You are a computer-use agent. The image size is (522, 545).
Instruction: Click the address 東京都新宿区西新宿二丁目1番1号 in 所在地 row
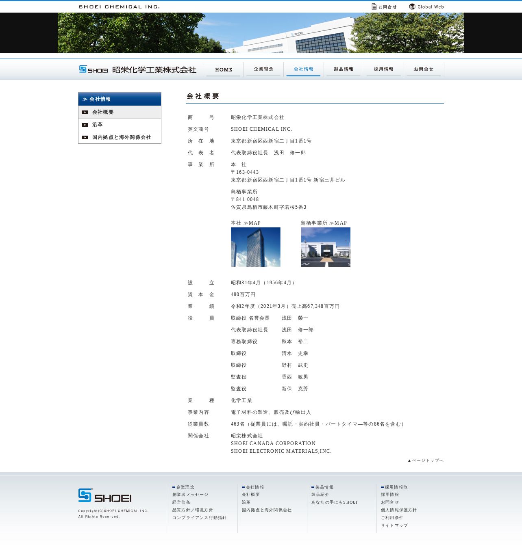pos(271,141)
